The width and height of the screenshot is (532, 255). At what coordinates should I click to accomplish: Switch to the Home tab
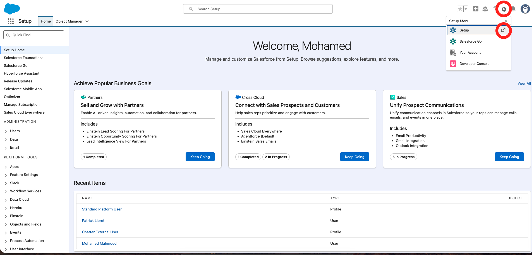46,21
